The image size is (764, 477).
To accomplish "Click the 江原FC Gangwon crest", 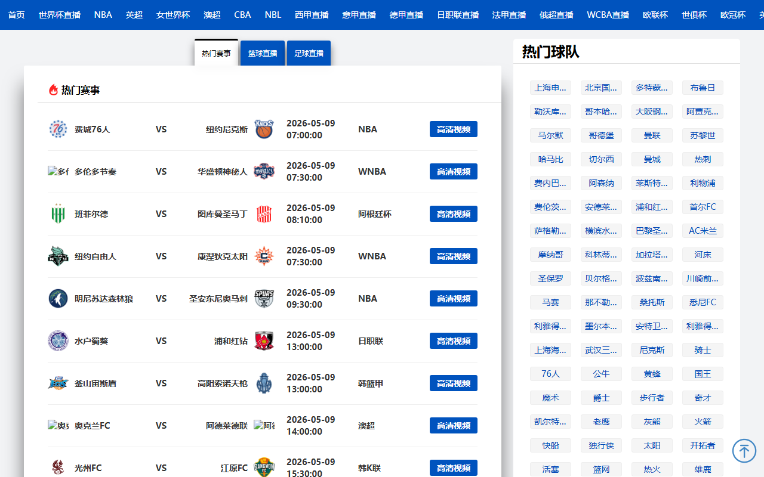I will 264,468.
